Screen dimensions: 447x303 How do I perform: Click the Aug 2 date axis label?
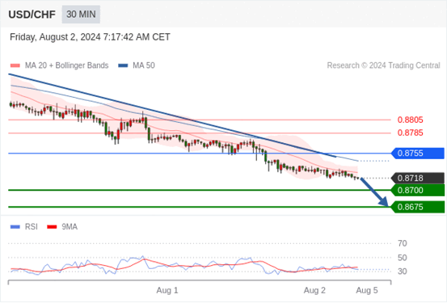(x=314, y=290)
